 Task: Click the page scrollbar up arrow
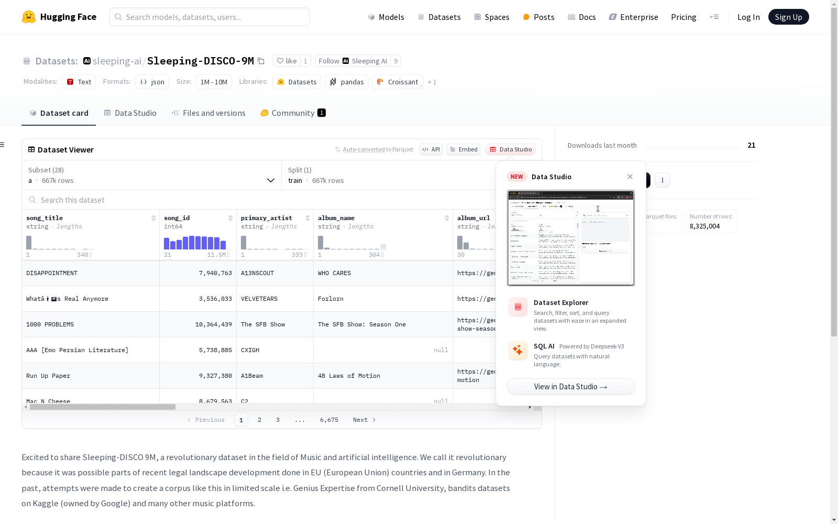(834, 4)
